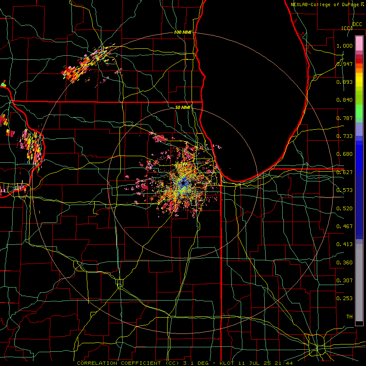Select the gray segment of the color bar
The width and height of the screenshot is (366, 366).
tap(359, 283)
